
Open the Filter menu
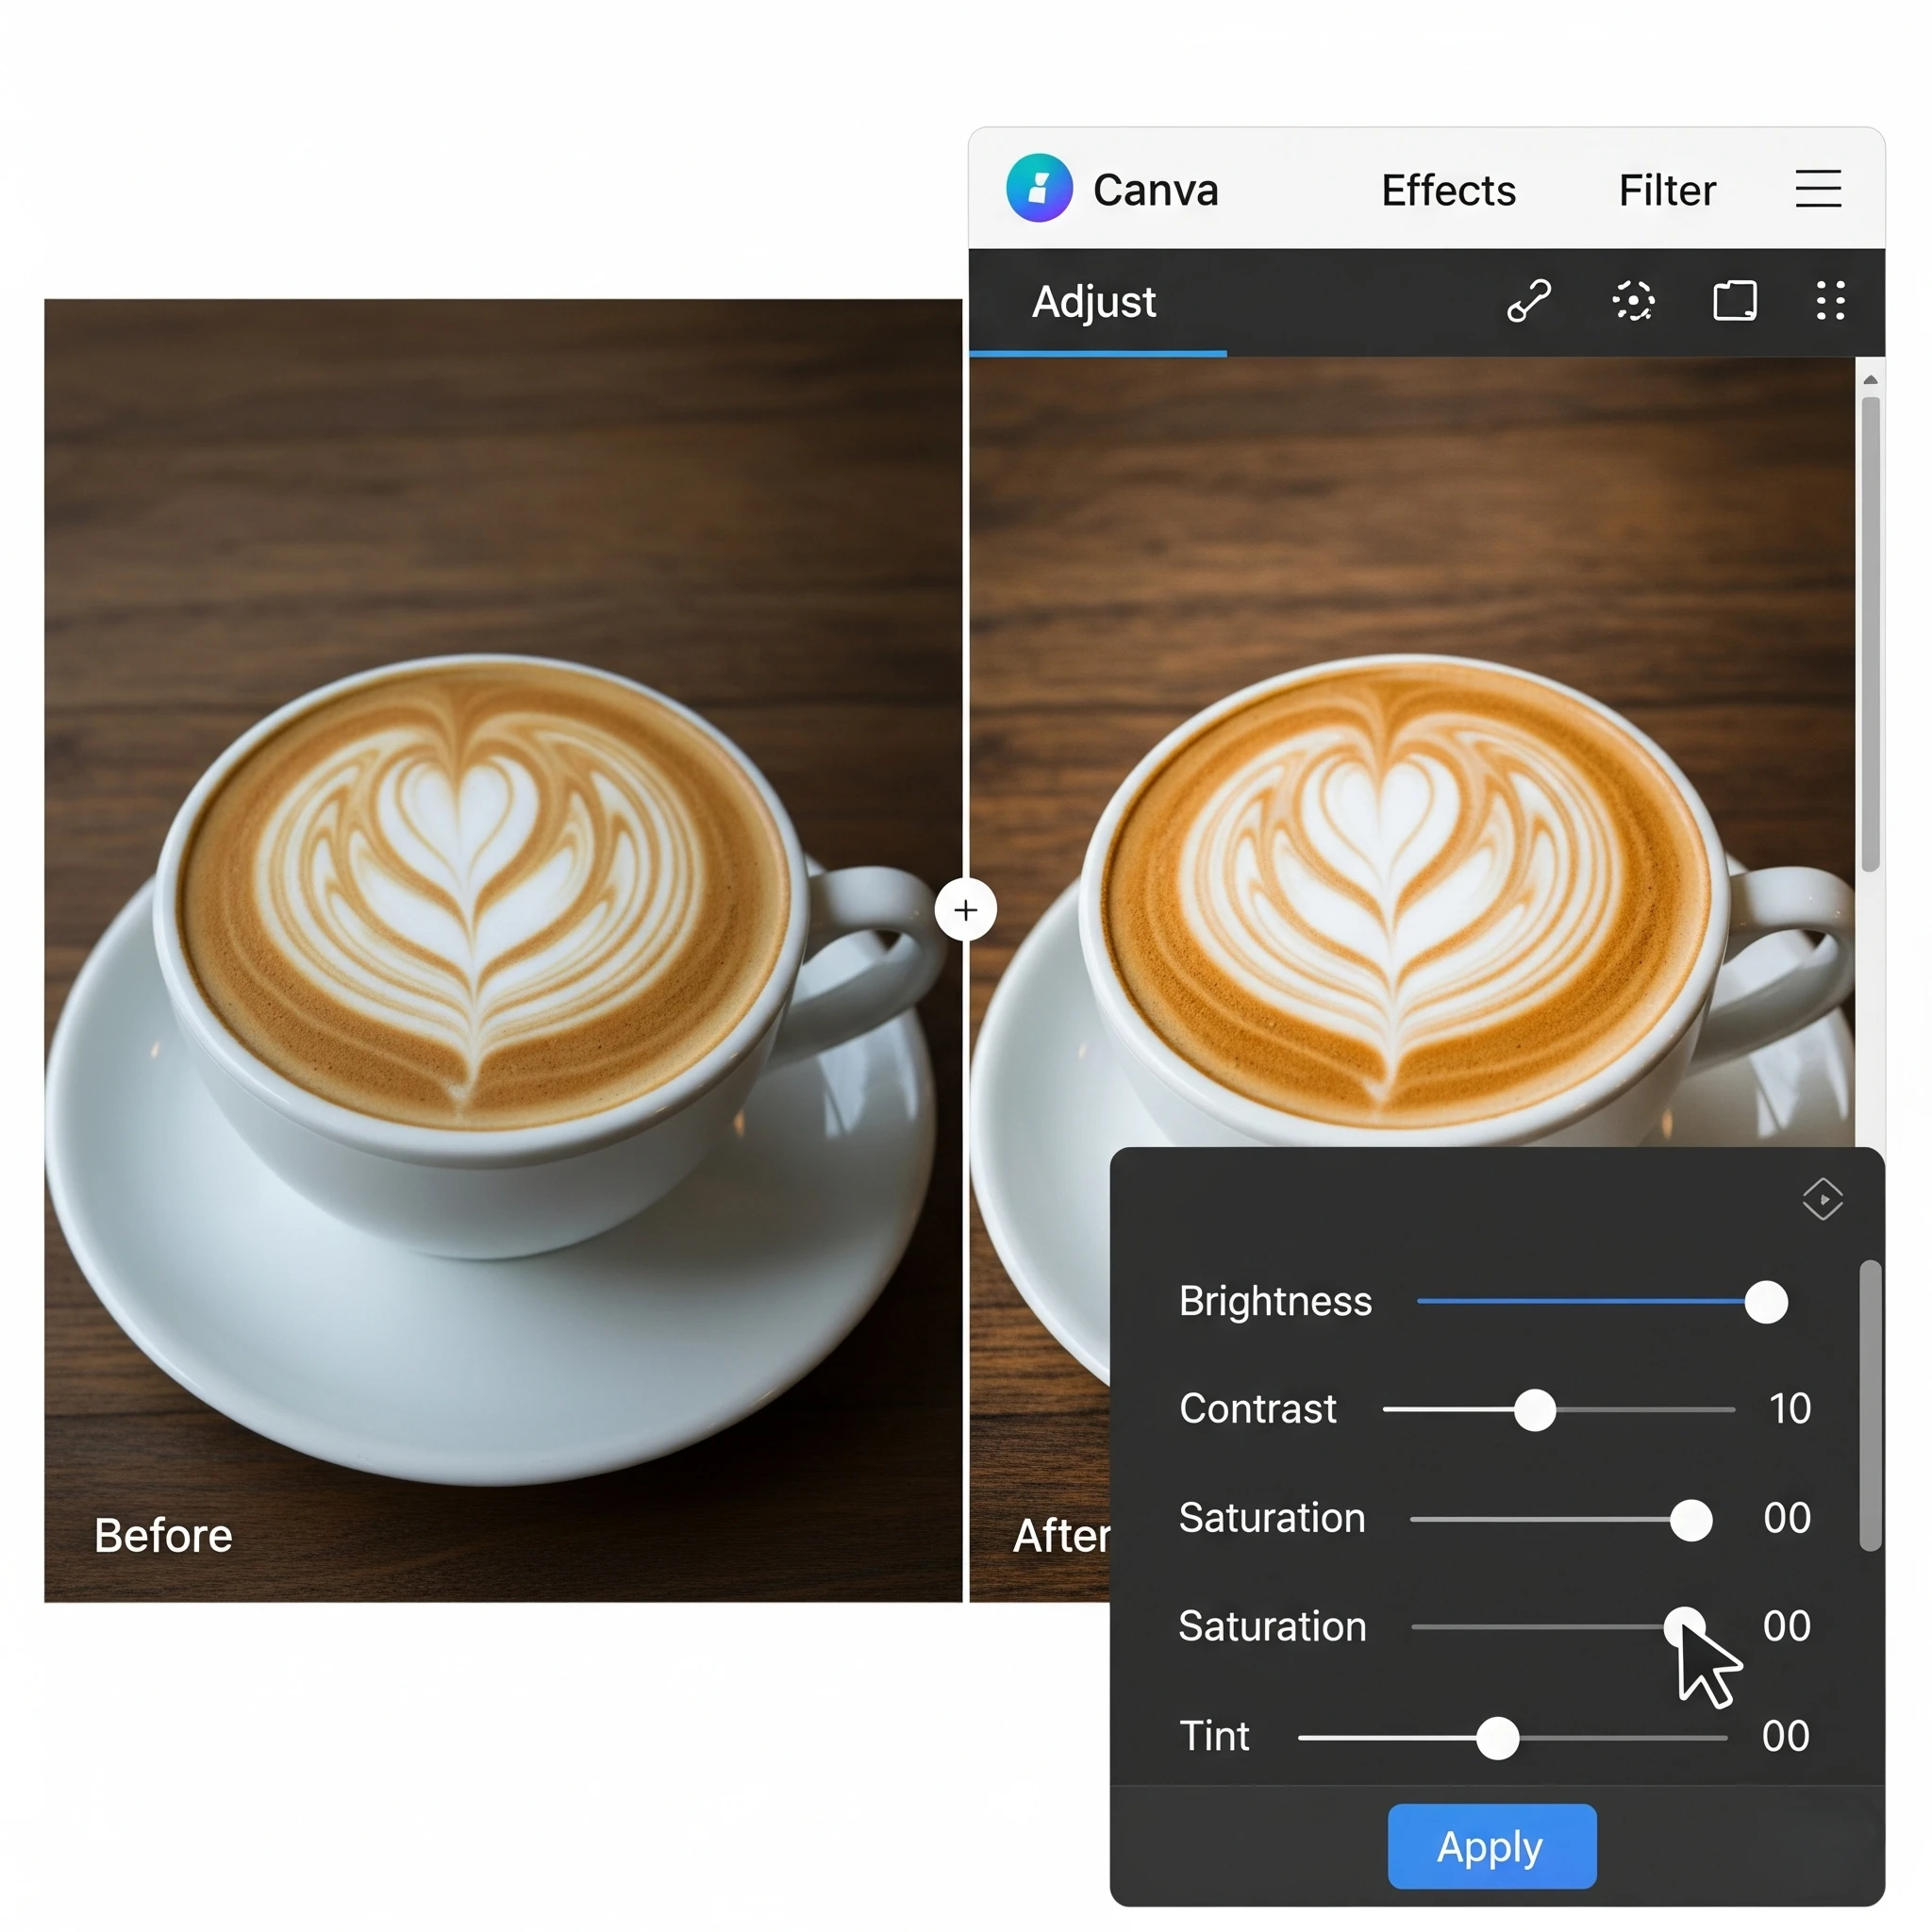tap(1666, 190)
